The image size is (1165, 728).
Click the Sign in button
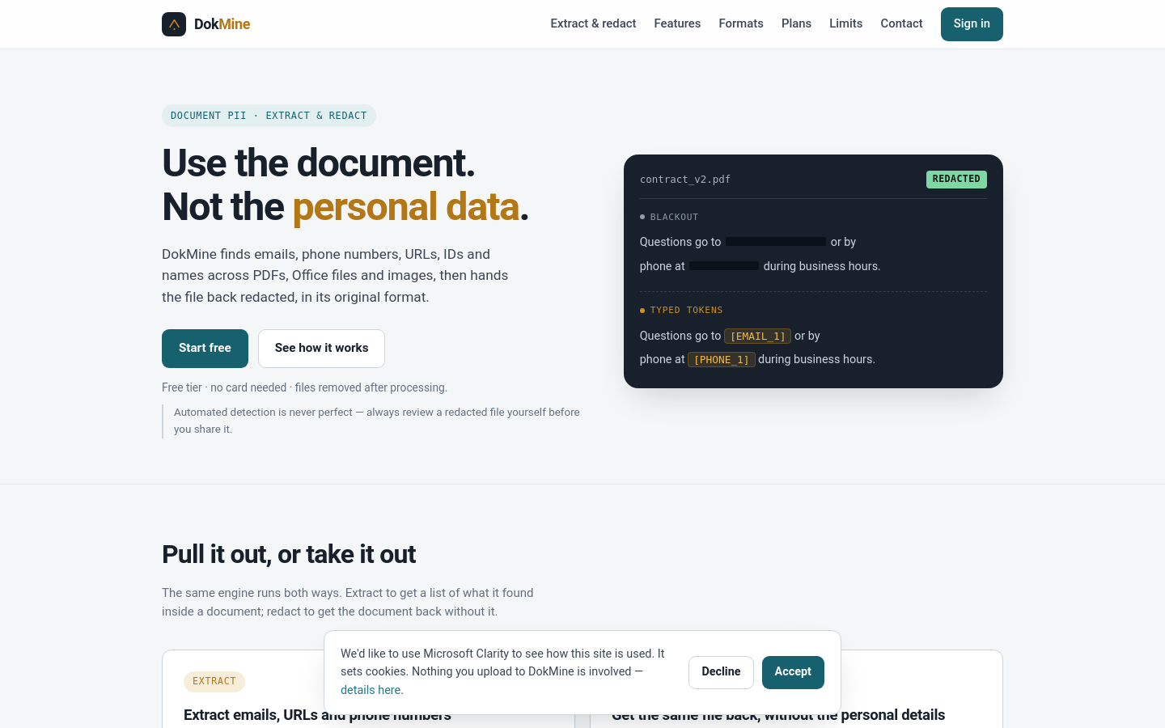point(972,24)
